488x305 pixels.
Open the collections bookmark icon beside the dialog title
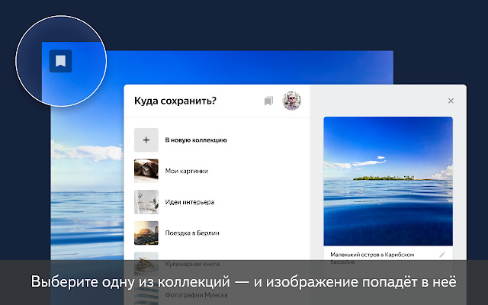pos(268,101)
